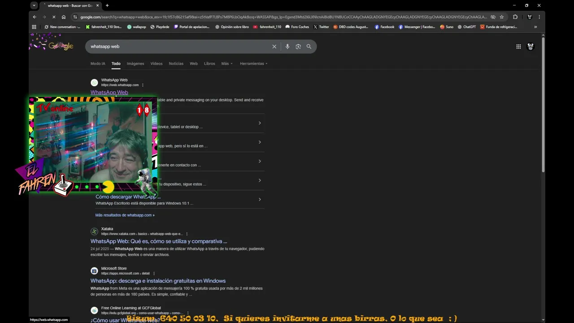Select the Todo results tab
The width and height of the screenshot is (574, 323).
point(116,64)
